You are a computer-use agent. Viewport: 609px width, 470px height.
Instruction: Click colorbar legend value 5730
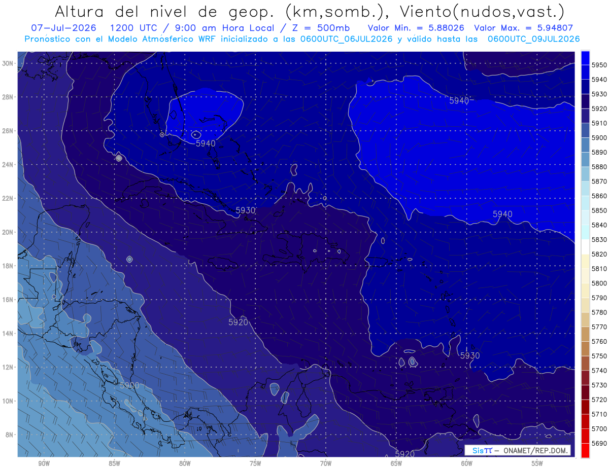599,385
